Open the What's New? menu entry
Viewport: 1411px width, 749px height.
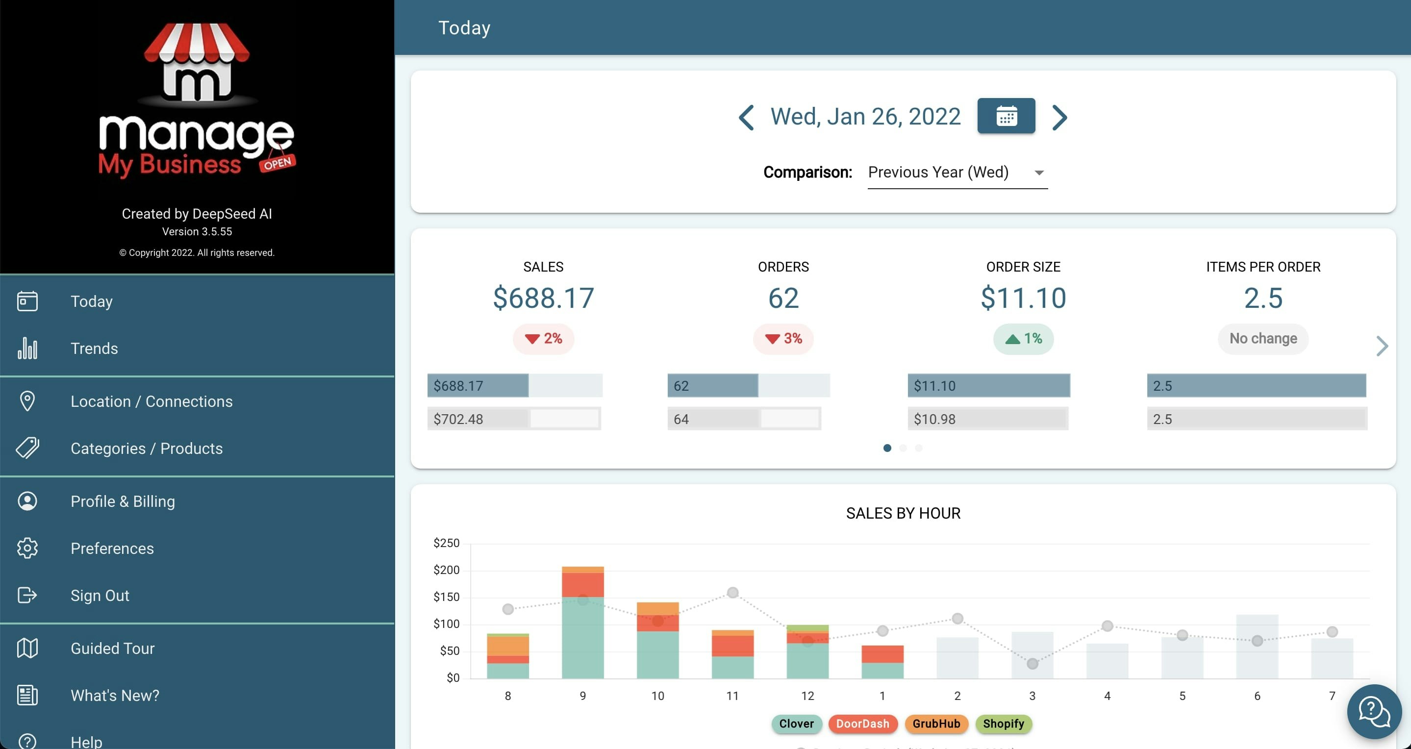tap(115, 696)
